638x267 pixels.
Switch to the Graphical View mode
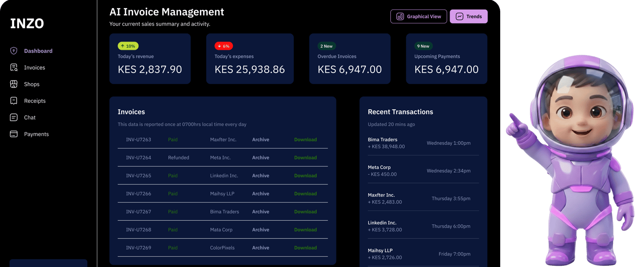tap(419, 16)
